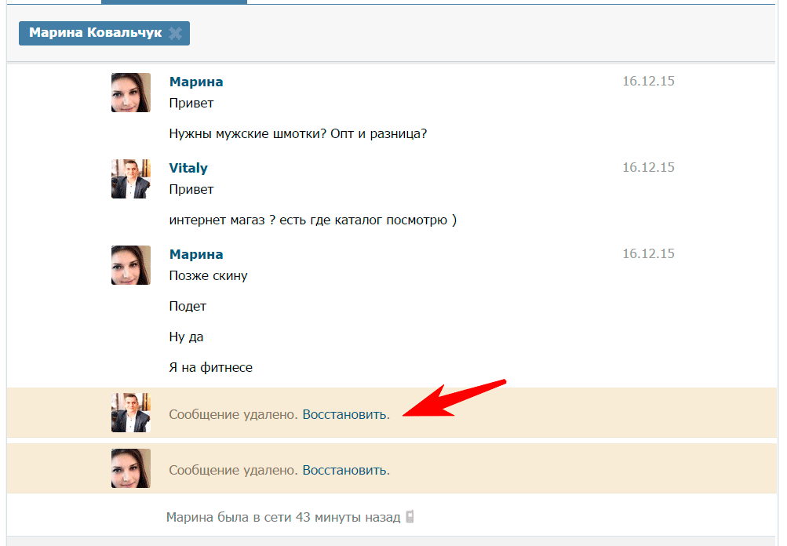Click Vitaly's avatar in the deleted message row
The height and width of the screenshot is (546, 787).
(x=130, y=413)
